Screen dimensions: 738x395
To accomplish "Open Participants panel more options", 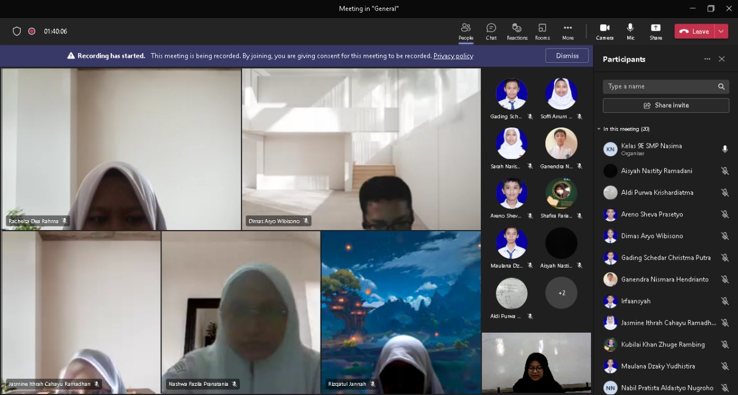I will 707,59.
